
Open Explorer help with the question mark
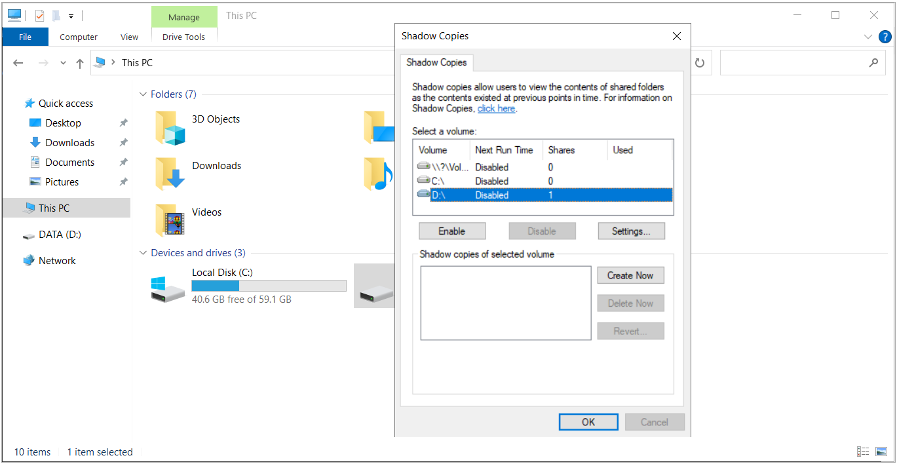point(885,37)
